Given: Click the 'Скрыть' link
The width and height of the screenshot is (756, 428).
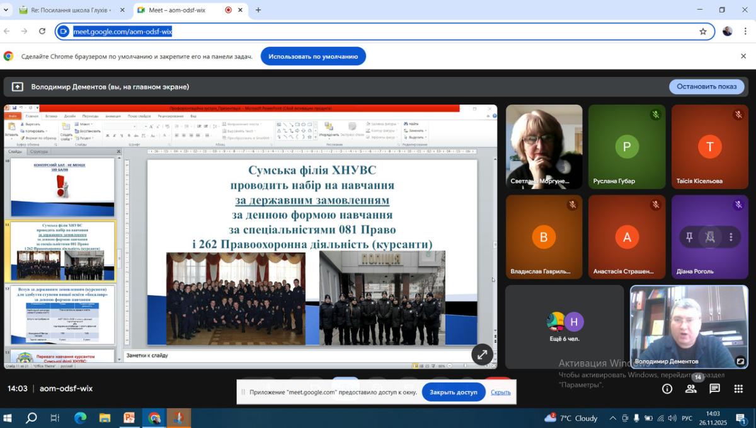Looking at the screenshot, I should (500, 392).
